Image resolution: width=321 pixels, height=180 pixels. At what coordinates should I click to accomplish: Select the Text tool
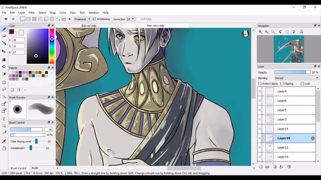pyautogui.click(x=4, y=119)
